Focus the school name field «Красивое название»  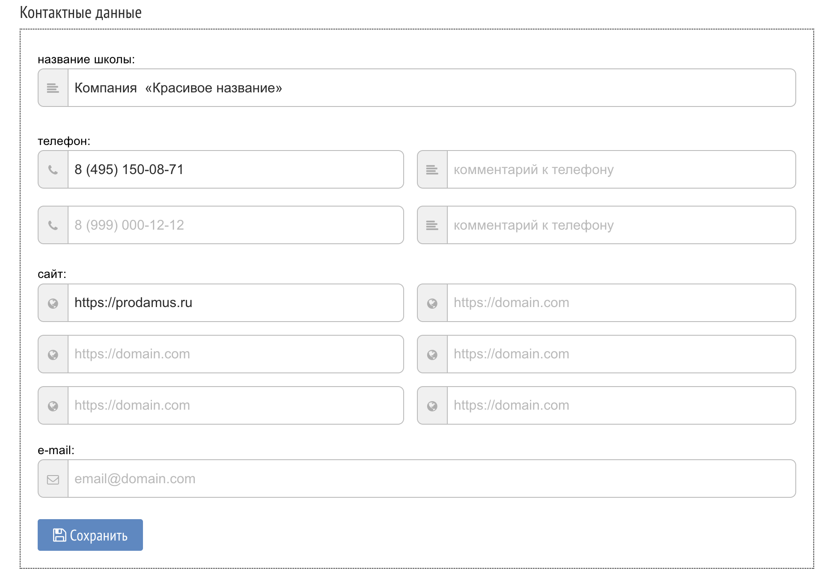click(x=431, y=88)
